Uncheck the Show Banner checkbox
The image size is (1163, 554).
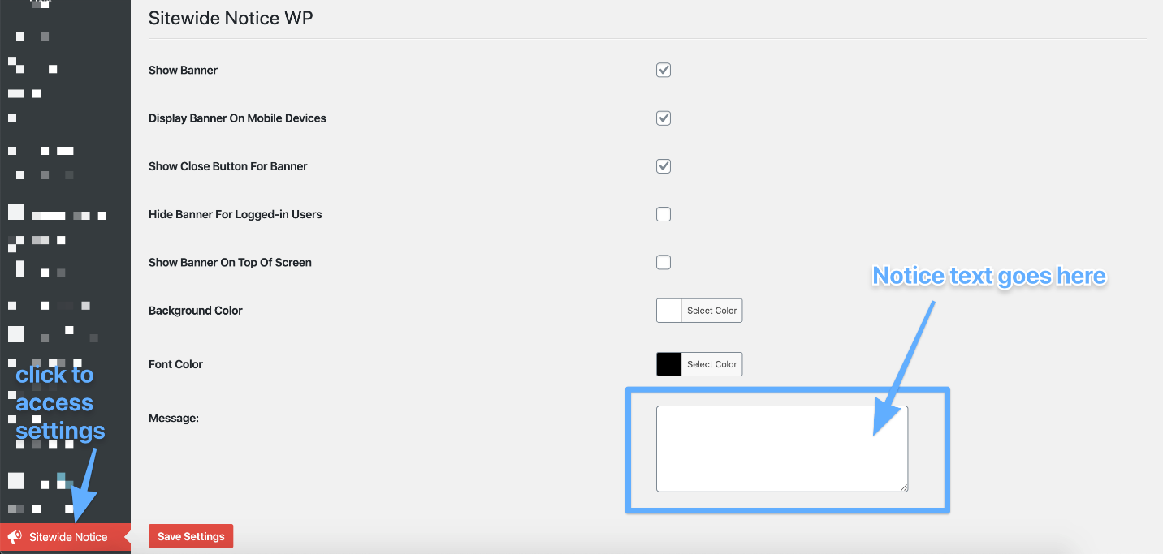point(664,70)
